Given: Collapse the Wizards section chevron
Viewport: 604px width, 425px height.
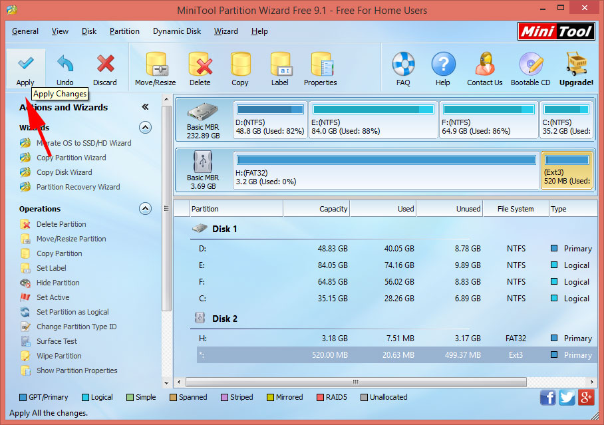Looking at the screenshot, I should (x=145, y=127).
